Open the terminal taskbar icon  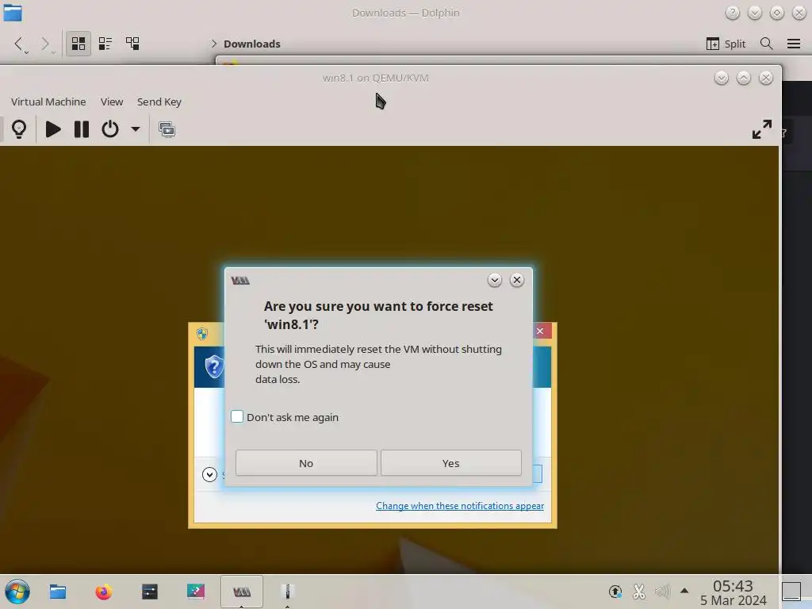coord(150,592)
